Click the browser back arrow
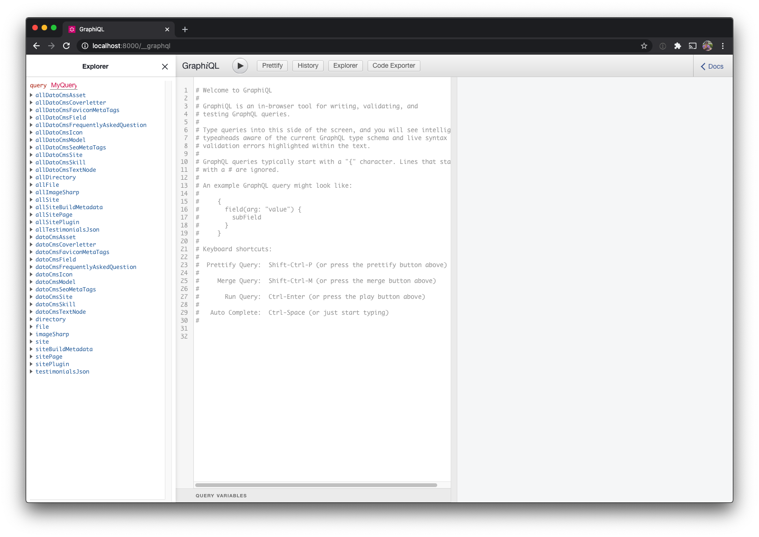The height and width of the screenshot is (537, 759). click(x=36, y=46)
